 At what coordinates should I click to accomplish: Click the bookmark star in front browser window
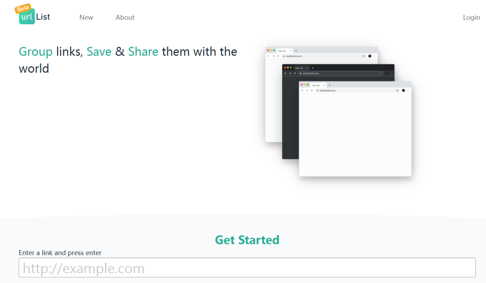397,90
